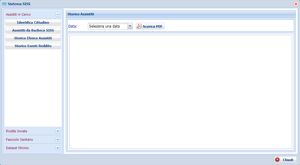Select the Dataset Minimo header label
The height and width of the screenshot is (165, 300).
[17, 148]
